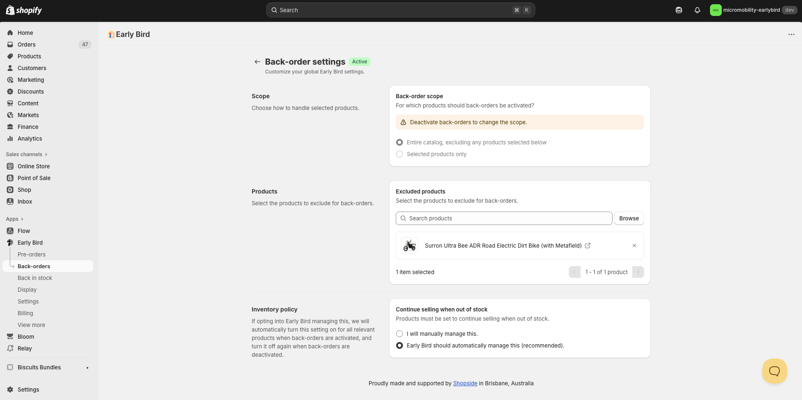Expand Apps section chevron
The image size is (802, 400).
(x=22, y=219)
